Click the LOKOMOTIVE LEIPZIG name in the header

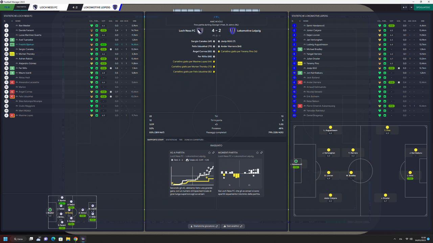coord(97,7)
